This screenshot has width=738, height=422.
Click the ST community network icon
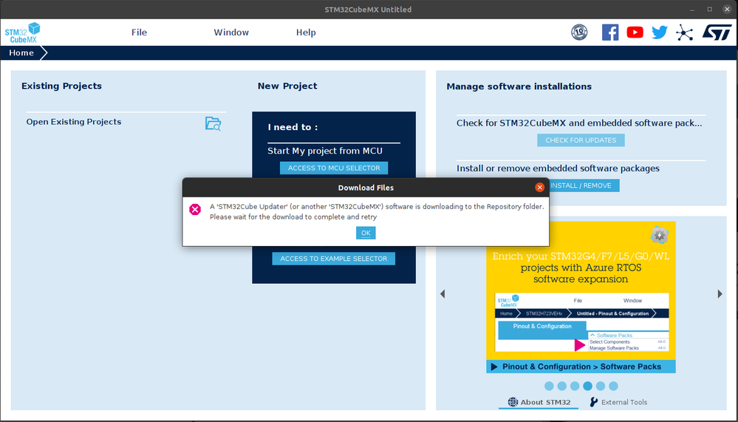point(684,33)
